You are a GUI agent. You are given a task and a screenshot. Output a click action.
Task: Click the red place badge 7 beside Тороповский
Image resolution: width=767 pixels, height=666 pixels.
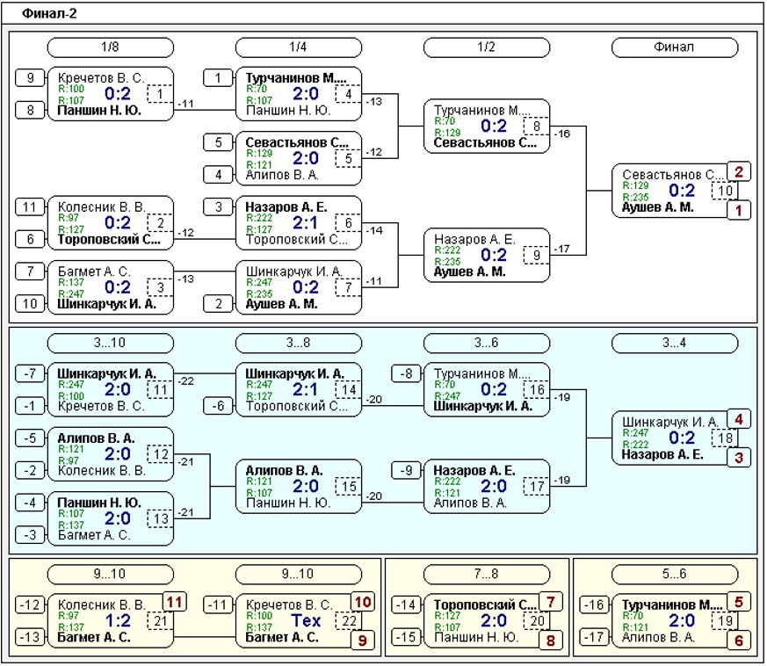coord(551,602)
